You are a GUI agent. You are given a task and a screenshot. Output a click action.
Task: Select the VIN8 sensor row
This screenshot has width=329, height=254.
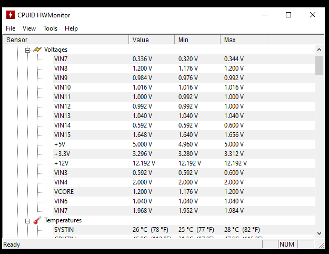(184, 69)
